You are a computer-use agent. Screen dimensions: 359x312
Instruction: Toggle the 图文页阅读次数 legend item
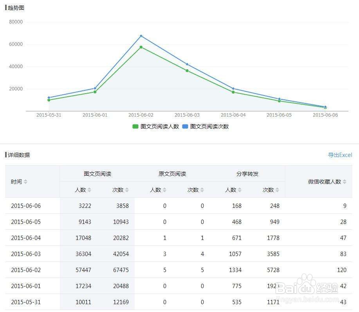[x=207, y=126]
